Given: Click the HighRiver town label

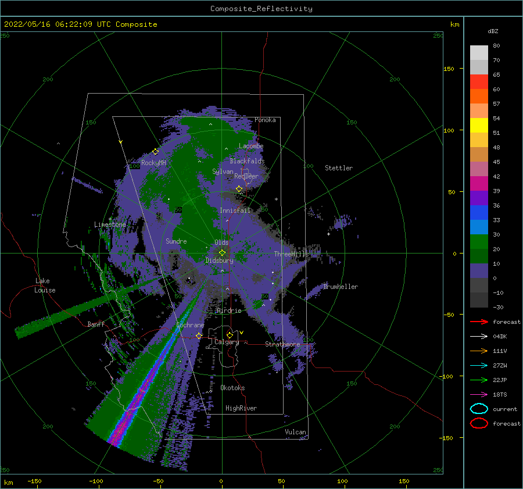Looking at the screenshot, I should pyautogui.click(x=241, y=408).
